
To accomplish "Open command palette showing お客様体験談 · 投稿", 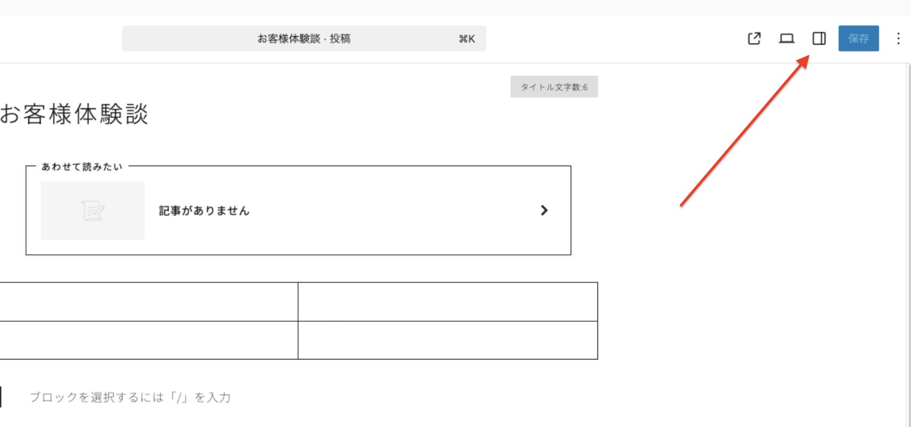I will tap(303, 38).
